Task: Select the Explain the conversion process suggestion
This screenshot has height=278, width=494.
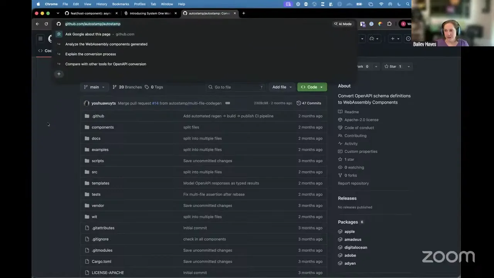Action: coord(90,54)
